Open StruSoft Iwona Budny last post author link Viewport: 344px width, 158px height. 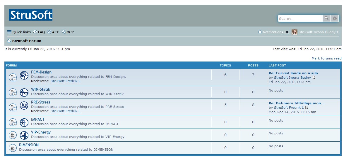pos(292,78)
